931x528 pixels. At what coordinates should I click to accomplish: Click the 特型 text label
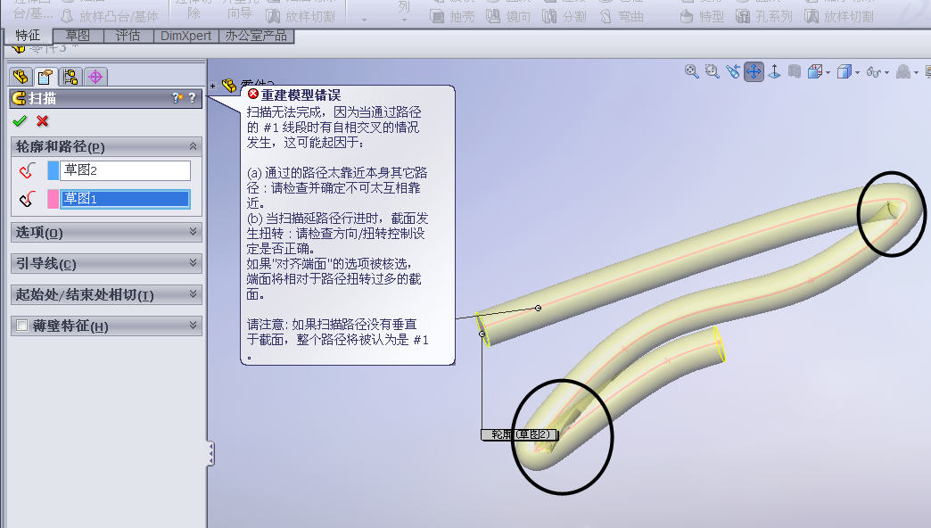(x=712, y=17)
